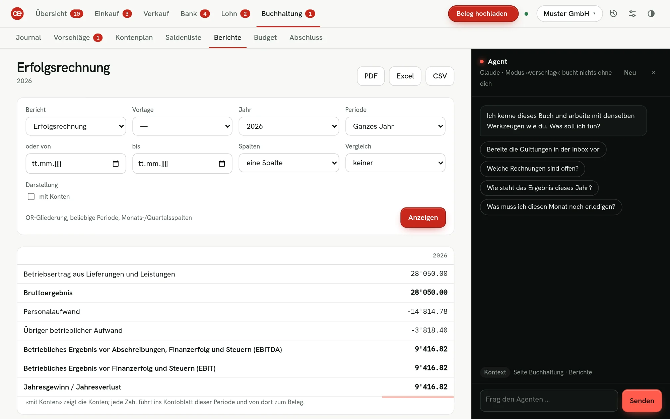Start a new agent chat with Neu
Screen dimensions: 670x419
click(630, 72)
